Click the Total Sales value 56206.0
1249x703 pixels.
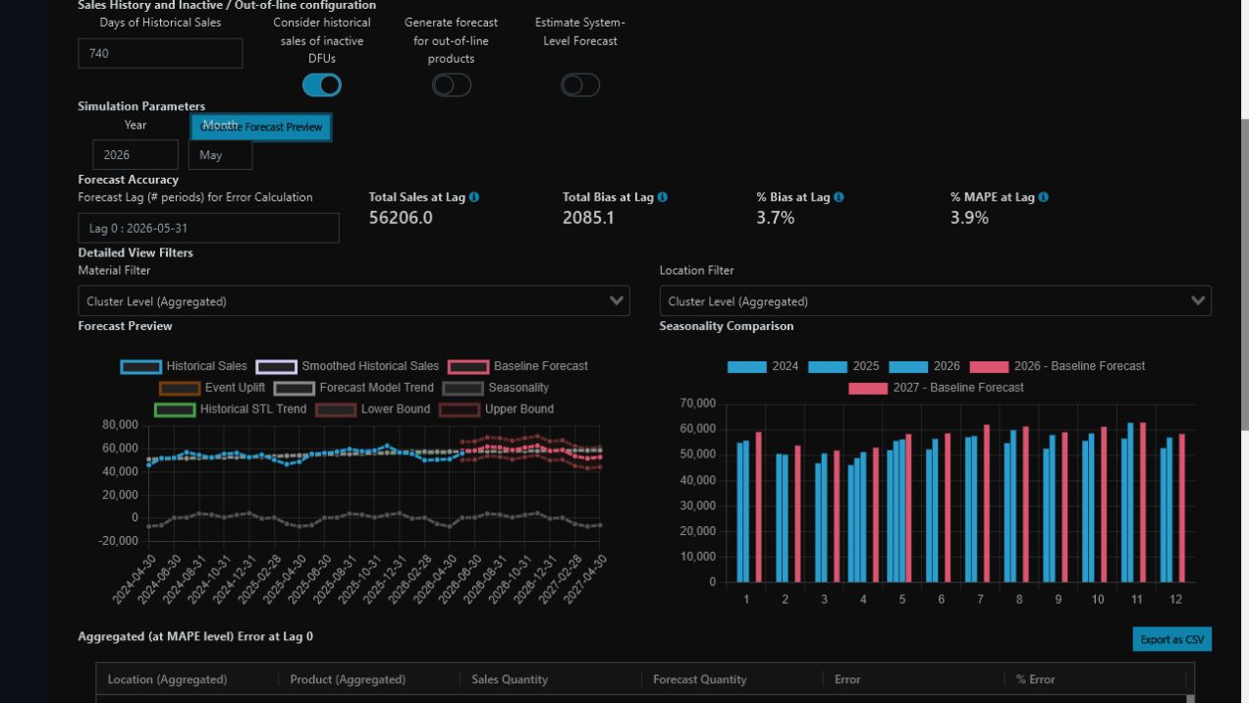pos(401,218)
